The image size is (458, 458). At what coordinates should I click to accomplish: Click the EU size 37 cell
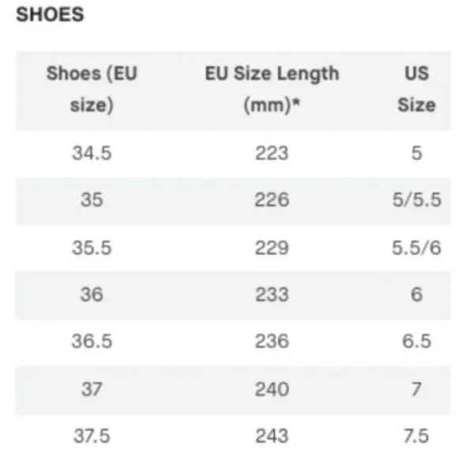pyautogui.click(x=92, y=389)
